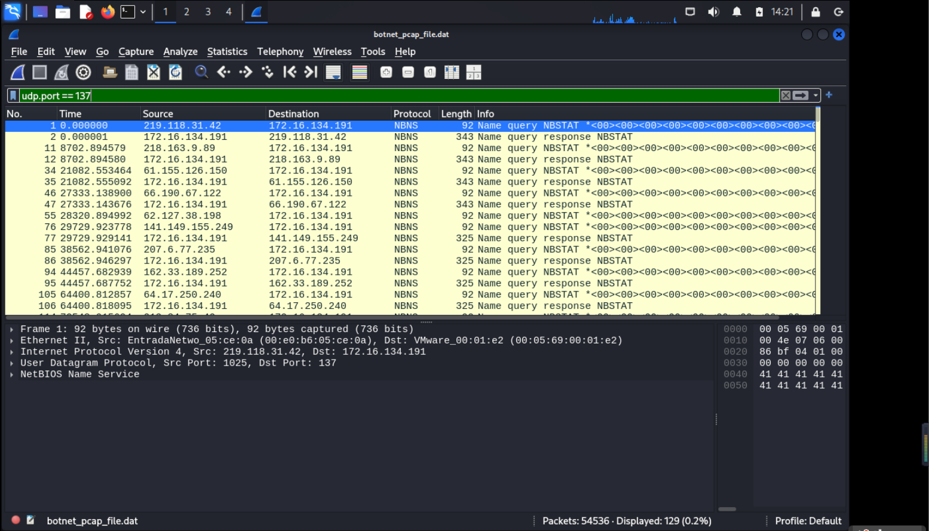Image resolution: width=929 pixels, height=531 pixels.
Task: Find a packet with magnifier icon
Action: [201, 72]
